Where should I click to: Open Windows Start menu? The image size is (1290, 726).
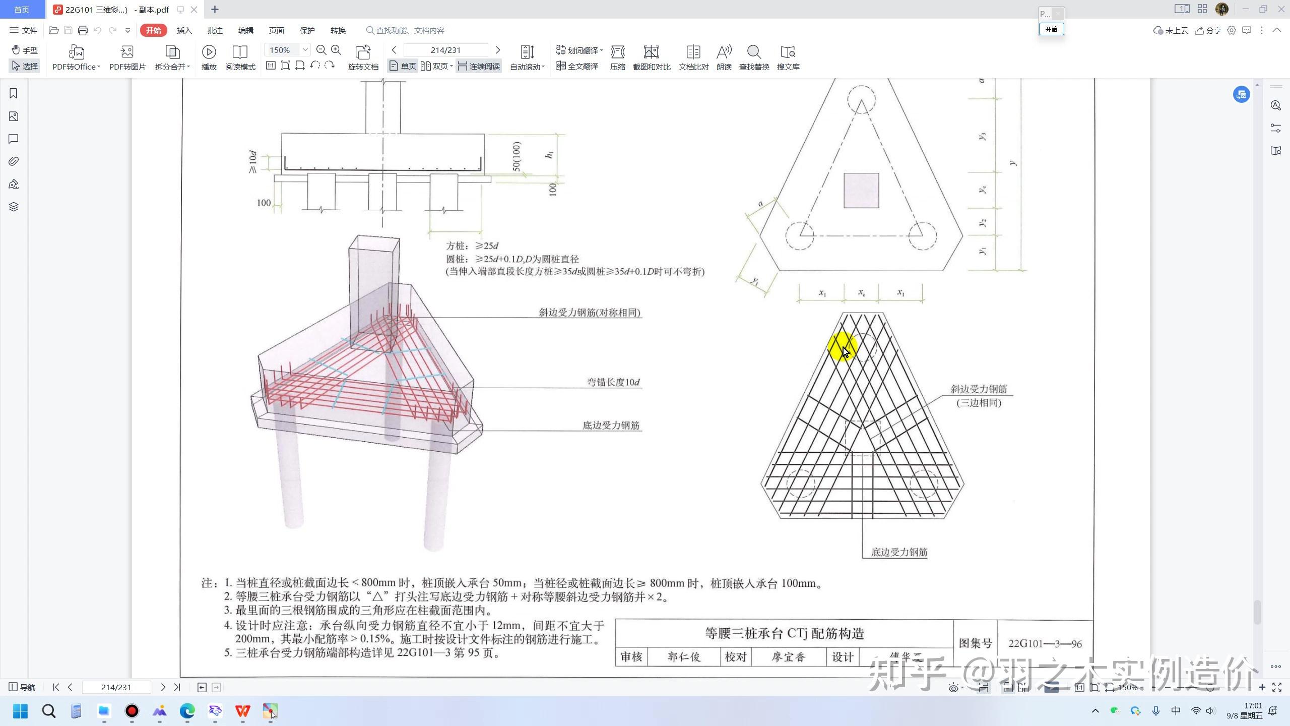[x=20, y=711]
